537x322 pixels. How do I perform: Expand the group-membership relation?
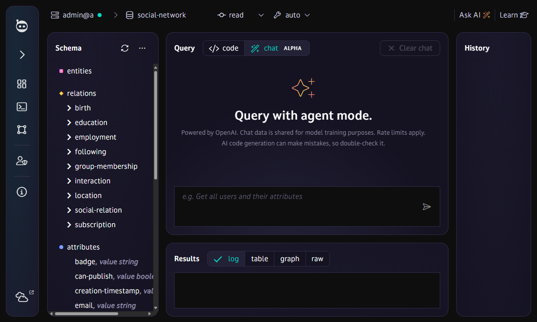click(x=69, y=166)
